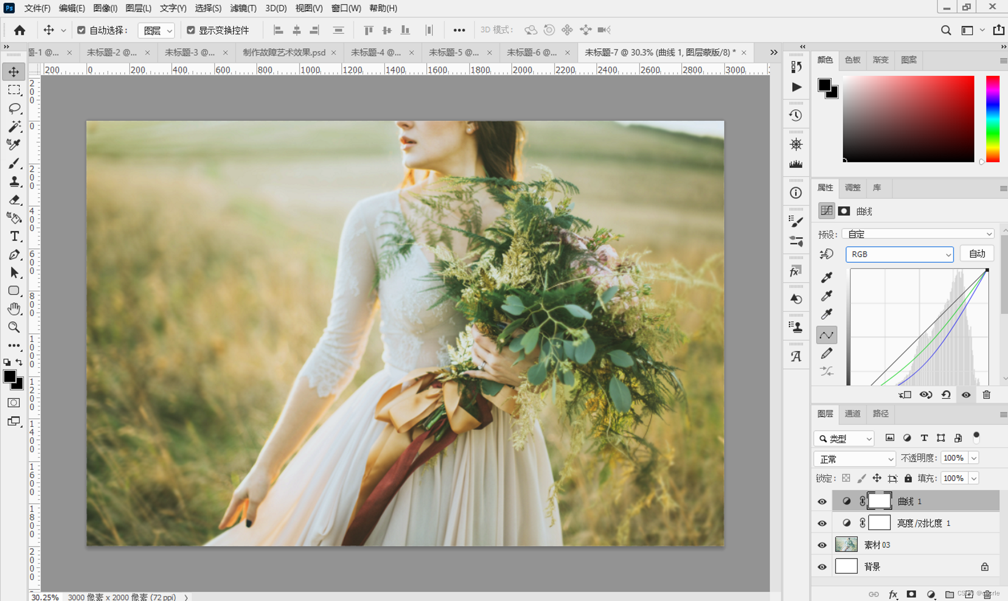Select the Path Selection tool
1008x601 pixels.
tap(14, 273)
